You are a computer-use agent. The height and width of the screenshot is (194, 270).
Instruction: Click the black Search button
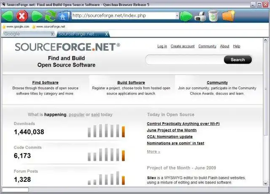click(238, 60)
